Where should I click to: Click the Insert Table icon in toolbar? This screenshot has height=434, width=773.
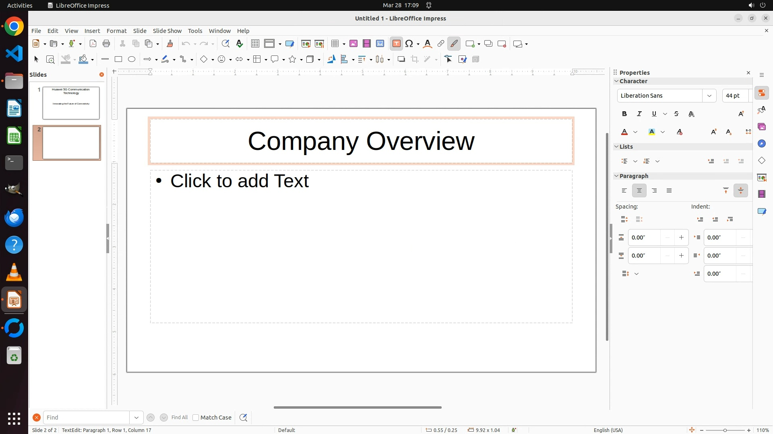[335, 44]
